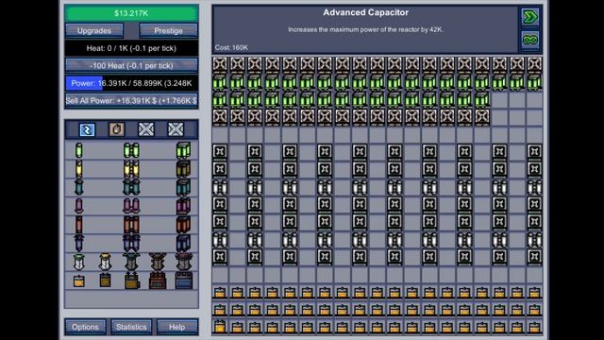Screen dimensions: 604x340
Task: Pick the single yellow fuel cell part
Action: click(79, 169)
